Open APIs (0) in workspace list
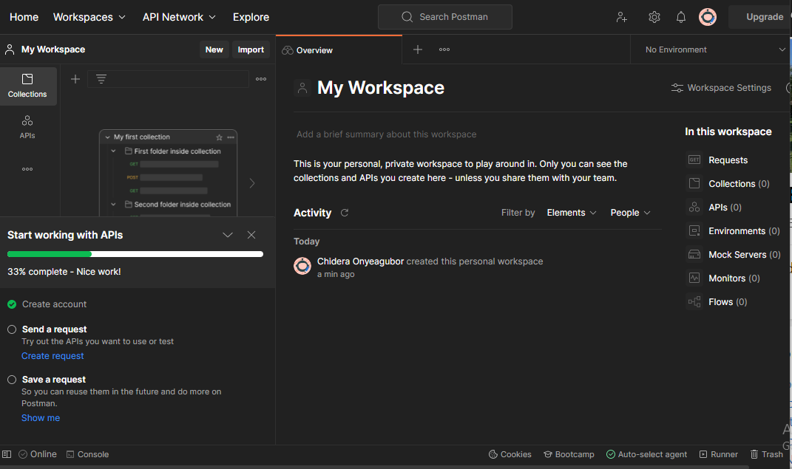 725,208
